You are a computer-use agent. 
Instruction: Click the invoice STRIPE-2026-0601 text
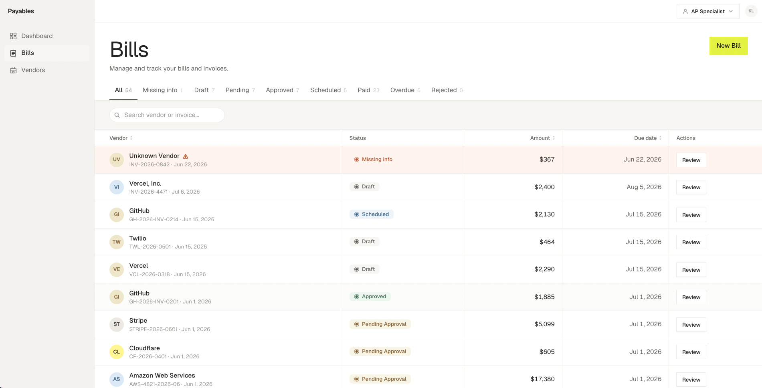pos(153,329)
